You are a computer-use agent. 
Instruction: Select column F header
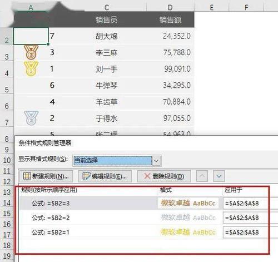[x=246, y=7]
